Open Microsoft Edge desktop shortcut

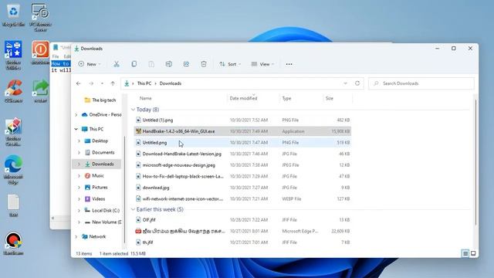tap(13, 170)
